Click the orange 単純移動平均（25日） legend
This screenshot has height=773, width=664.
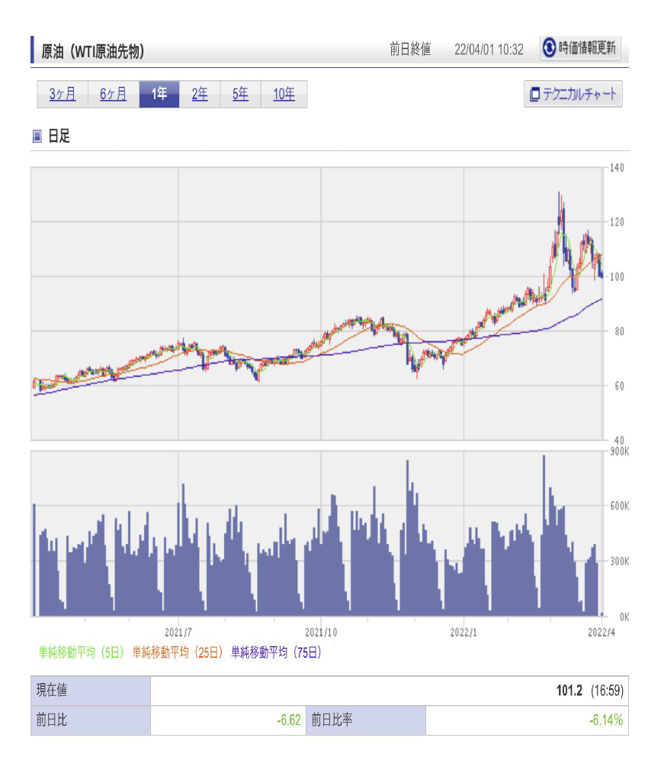point(178,652)
